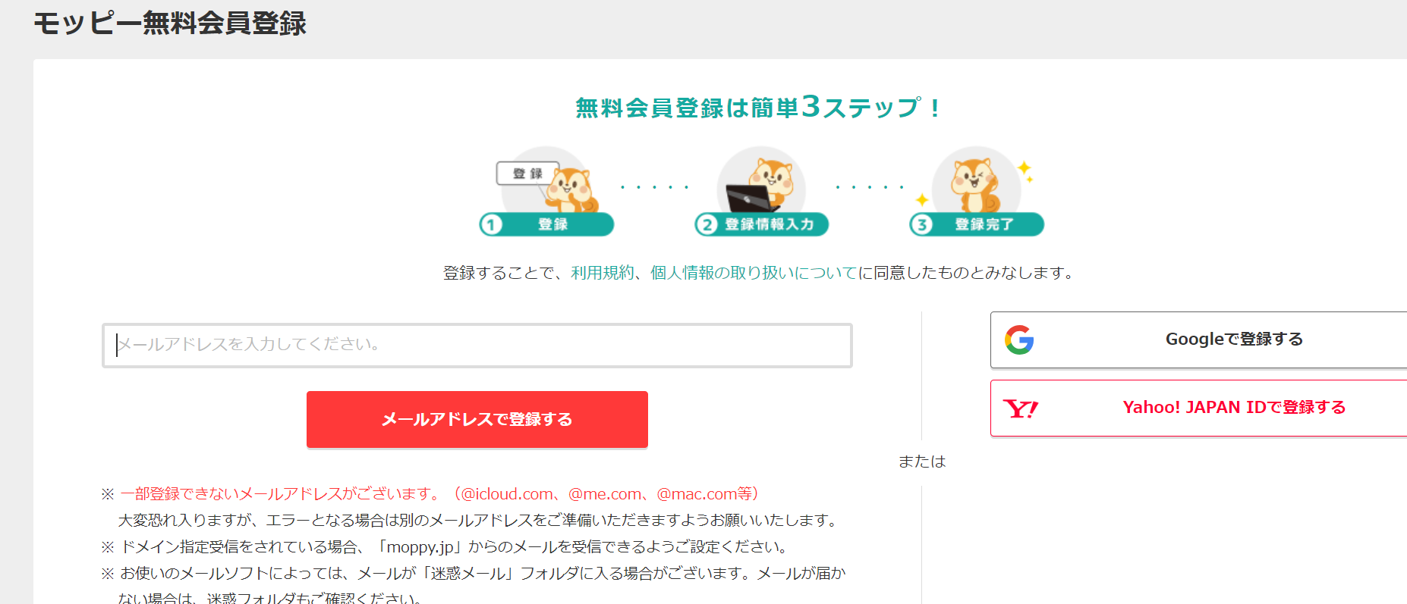Click the step 3 winking squirrel illustration
Image resolution: width=1407 pixels, height=604 pixels.
977,185
